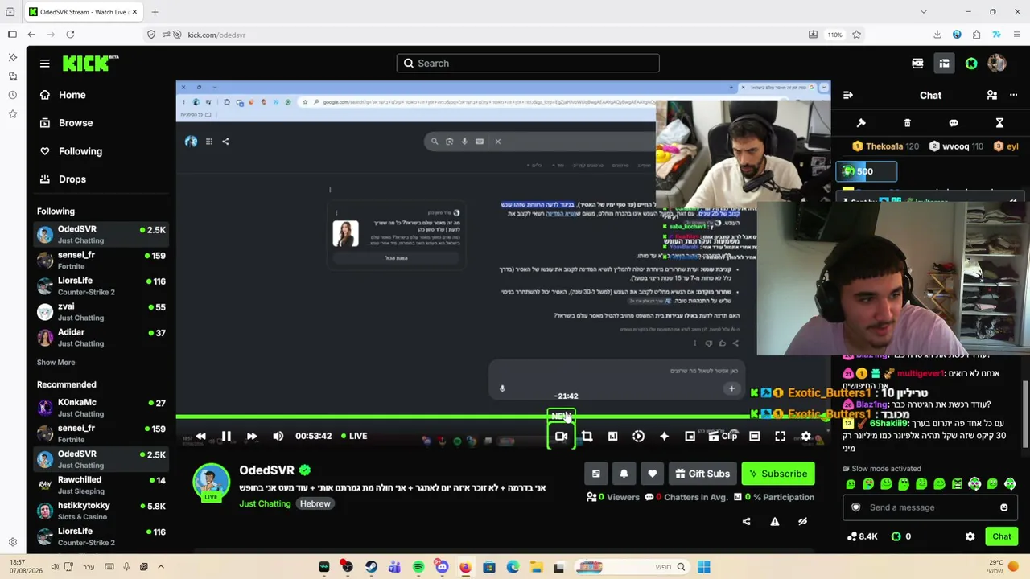This screenshot has height=579, width=1030.
Task: Click the crop icon in player controls
Action: (587, 436)
